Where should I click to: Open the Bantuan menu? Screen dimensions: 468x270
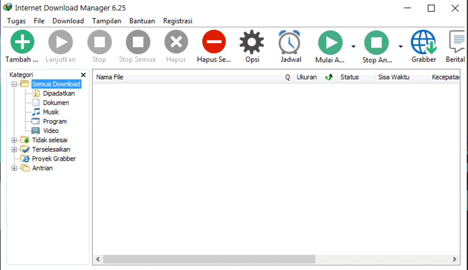(x=142, y=21)
